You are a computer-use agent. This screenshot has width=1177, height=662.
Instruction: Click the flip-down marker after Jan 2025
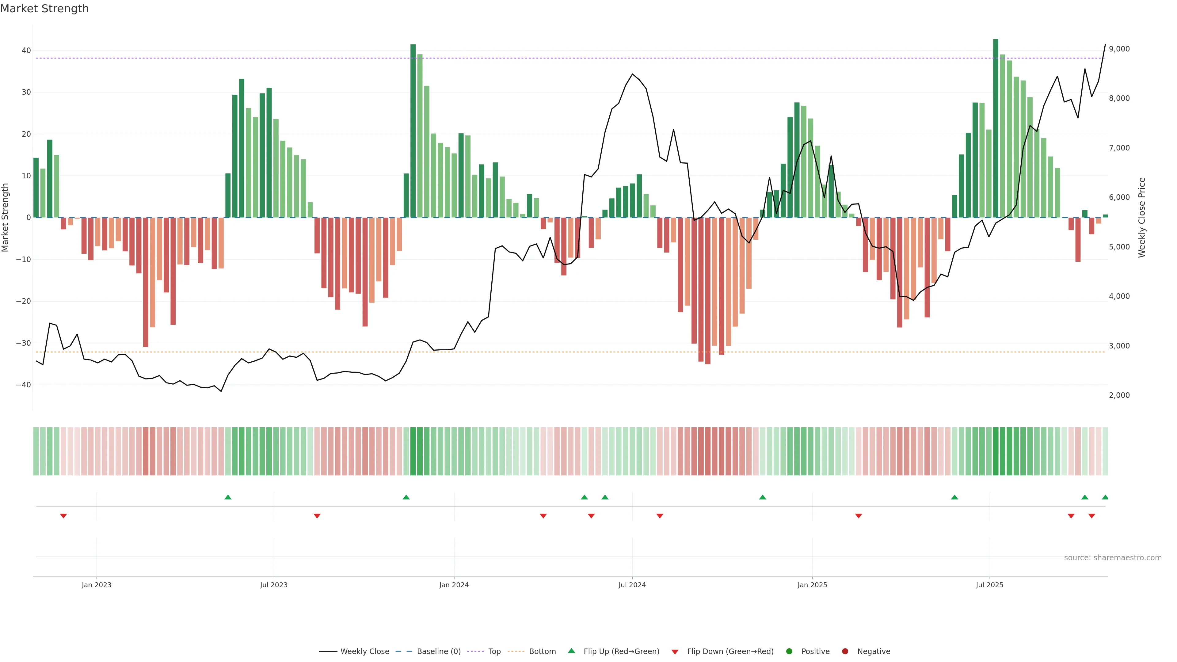(859, 516)
